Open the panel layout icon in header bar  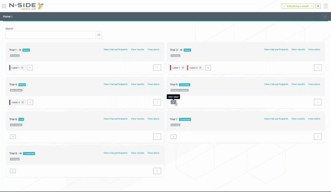tap(325, 17)
